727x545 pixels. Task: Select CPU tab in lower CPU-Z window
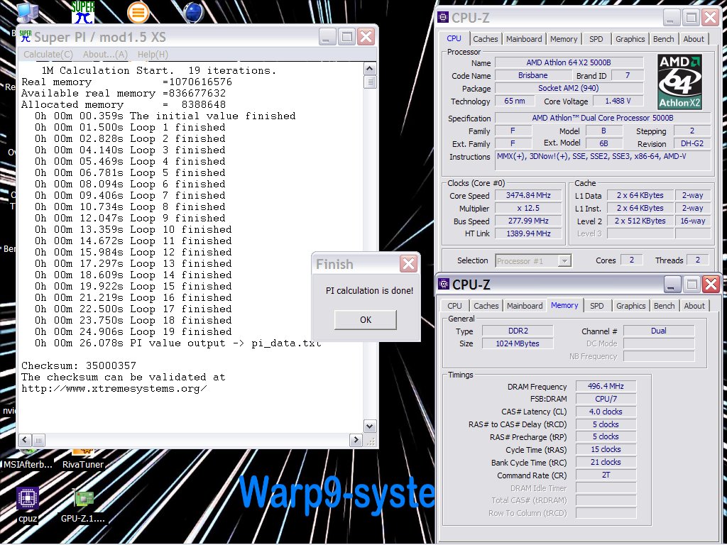[x=455, y=306]
